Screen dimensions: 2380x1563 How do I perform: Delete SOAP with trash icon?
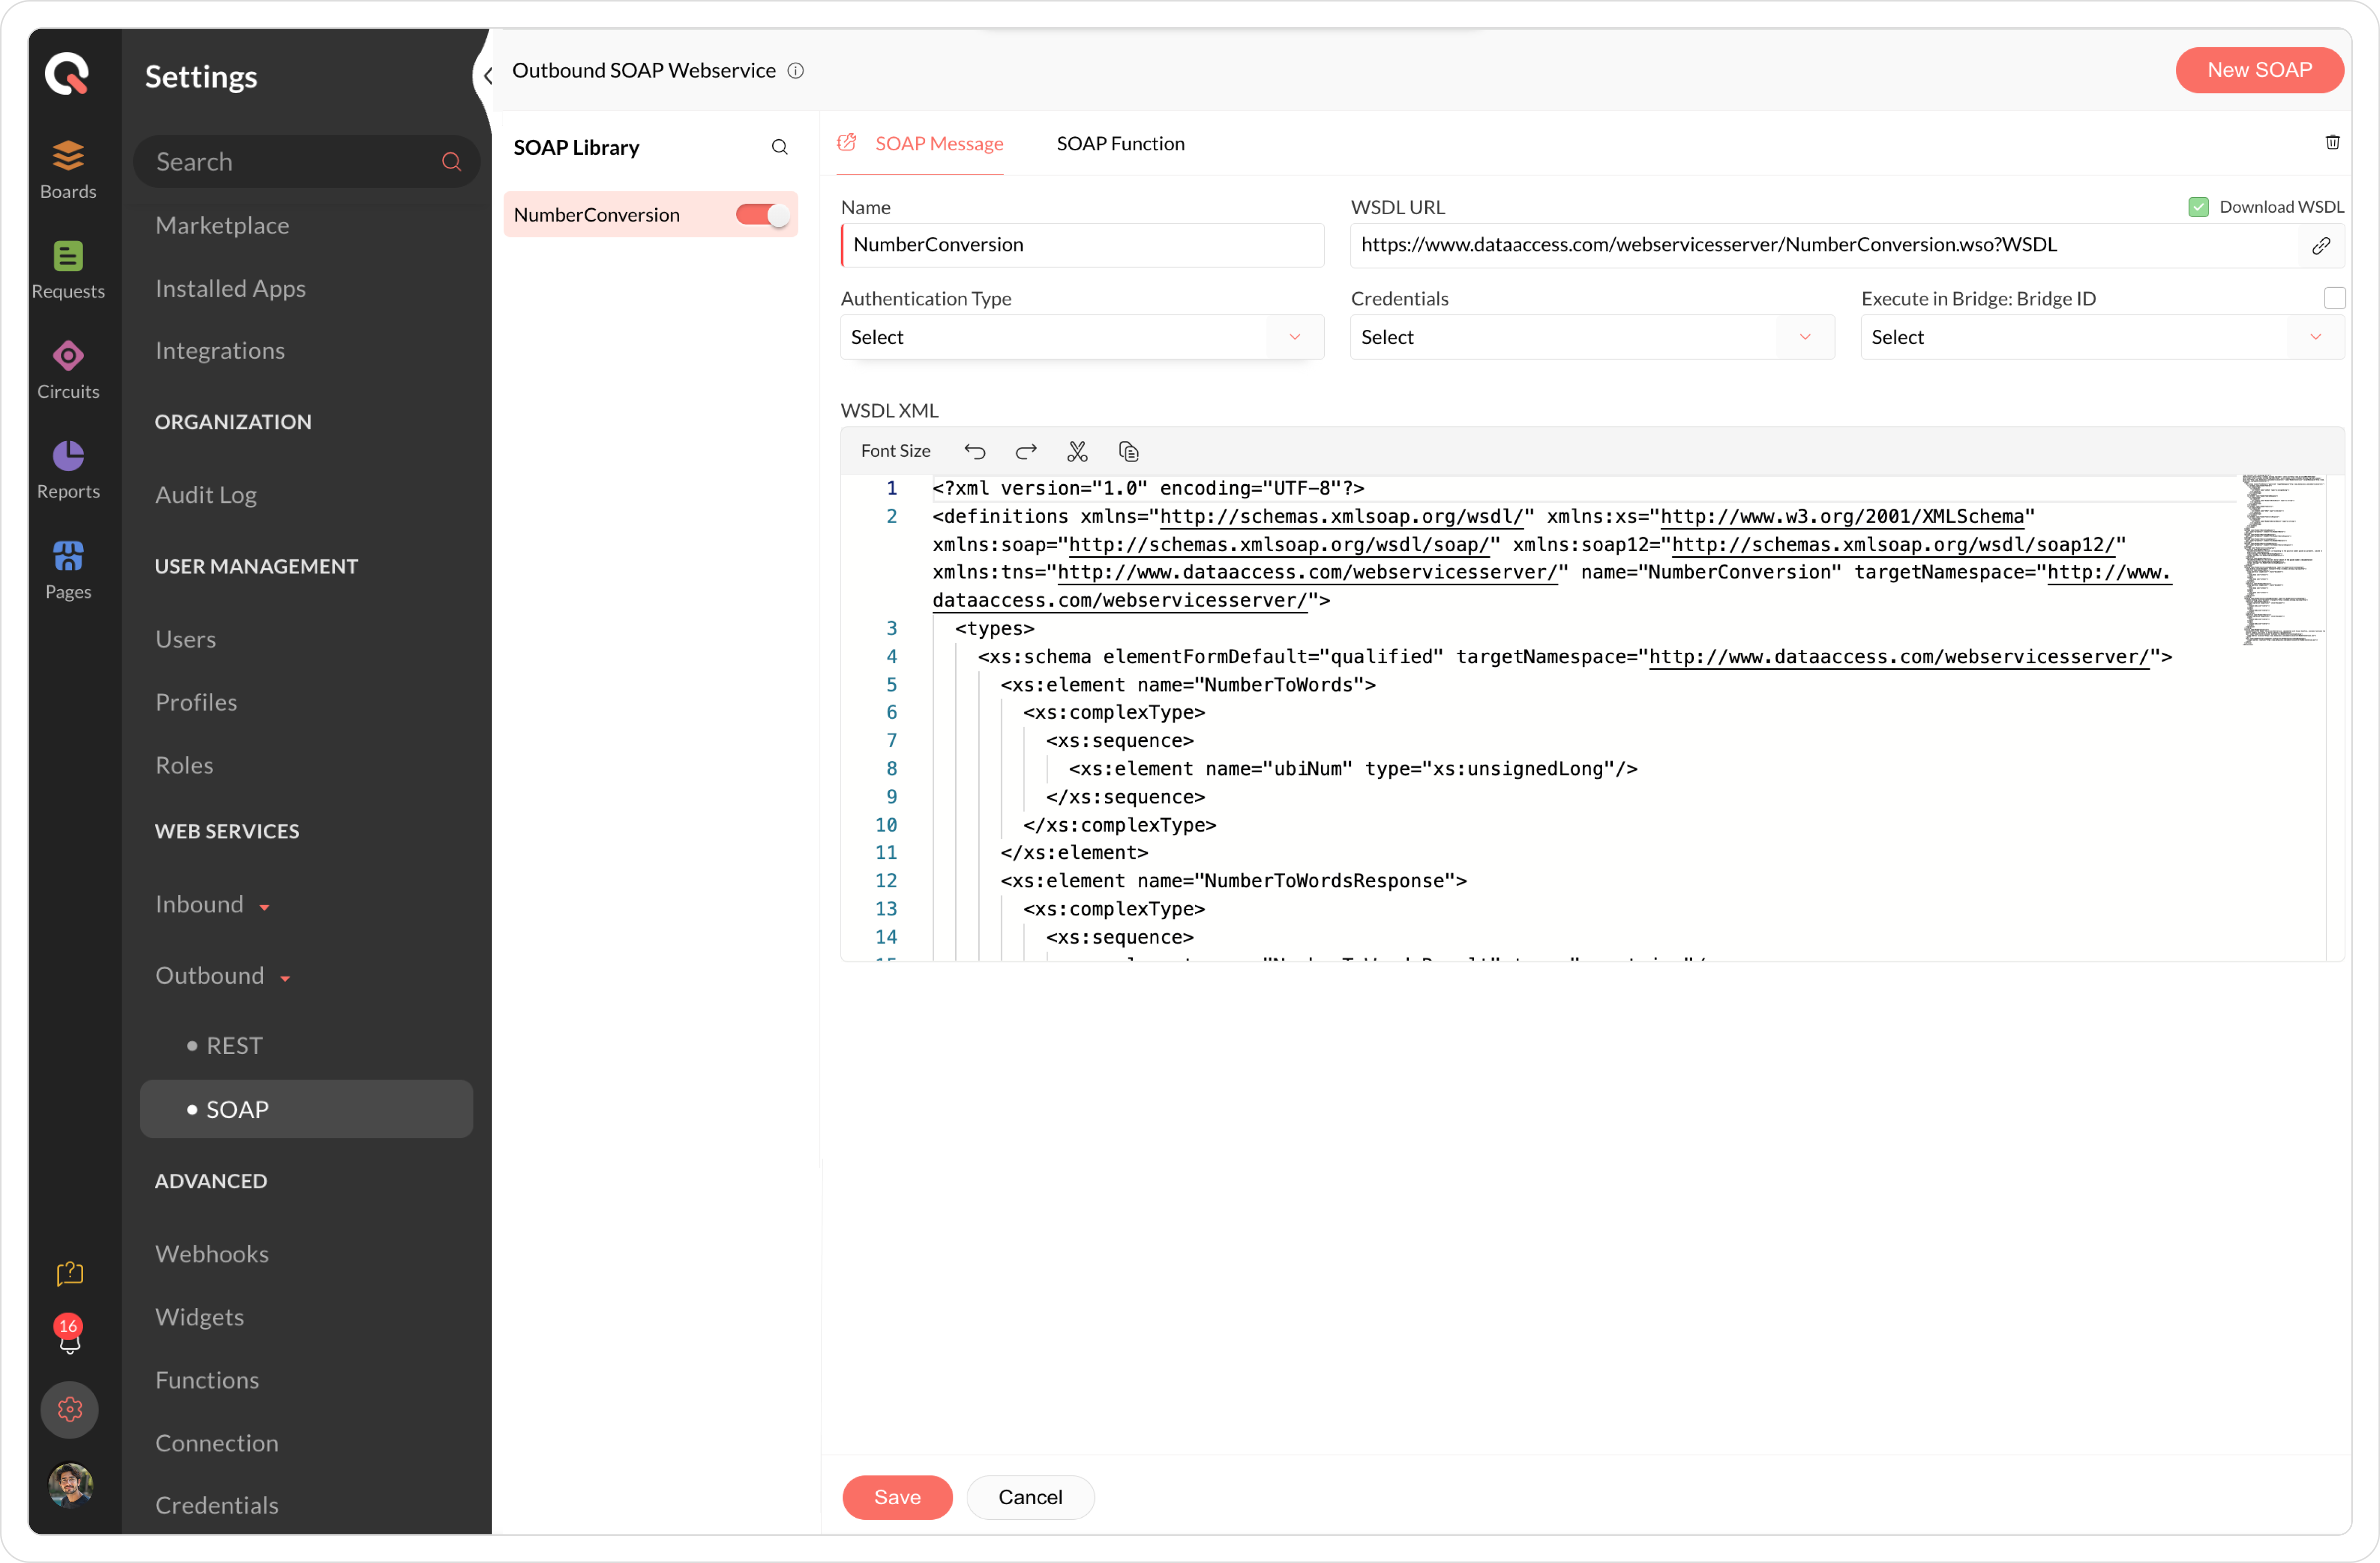tap(2332, 142)
